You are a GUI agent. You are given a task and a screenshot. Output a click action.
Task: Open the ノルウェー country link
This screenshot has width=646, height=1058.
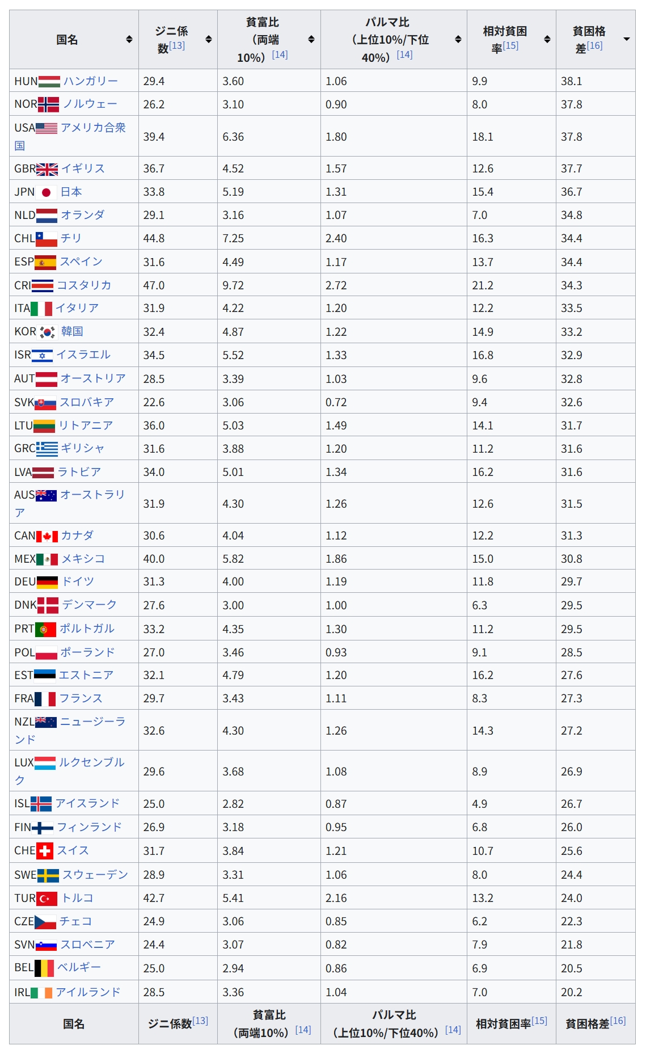(x=90, y=104)
